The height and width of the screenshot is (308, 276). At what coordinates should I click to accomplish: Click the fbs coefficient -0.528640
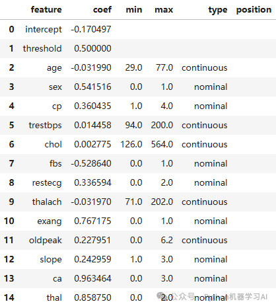click(x=91, y=163)
